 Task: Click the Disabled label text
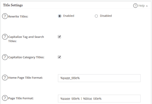(x=106, y=16)
